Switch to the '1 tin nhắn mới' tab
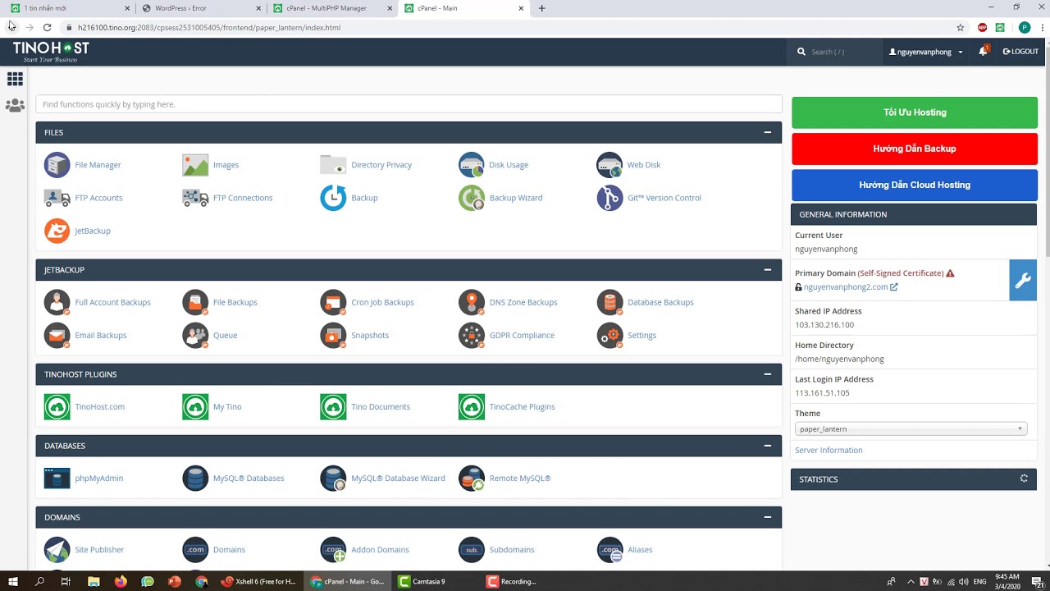 69,8
